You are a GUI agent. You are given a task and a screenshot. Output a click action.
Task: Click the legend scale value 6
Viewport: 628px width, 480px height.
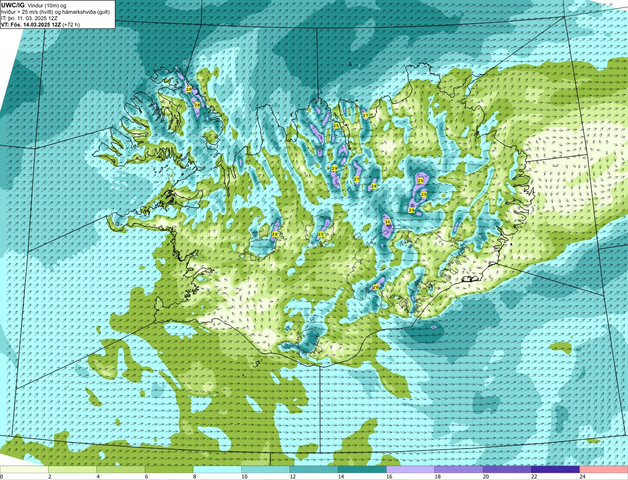[145, 477]
